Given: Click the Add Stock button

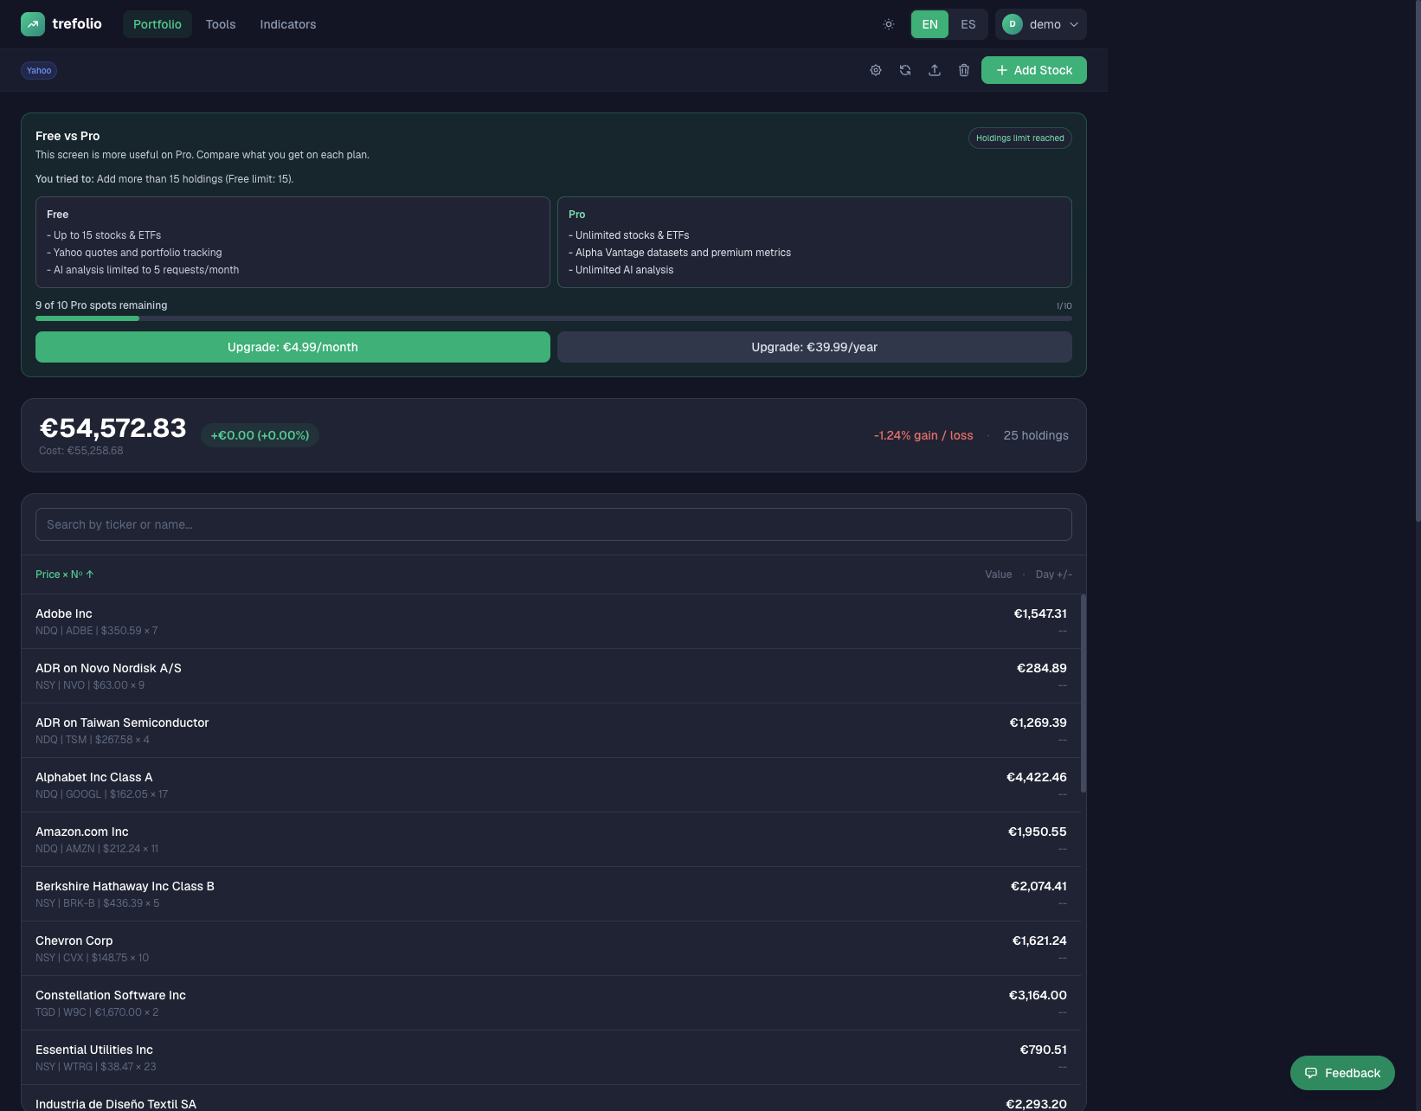Looking at the screenshot, I should [1033, 70].
